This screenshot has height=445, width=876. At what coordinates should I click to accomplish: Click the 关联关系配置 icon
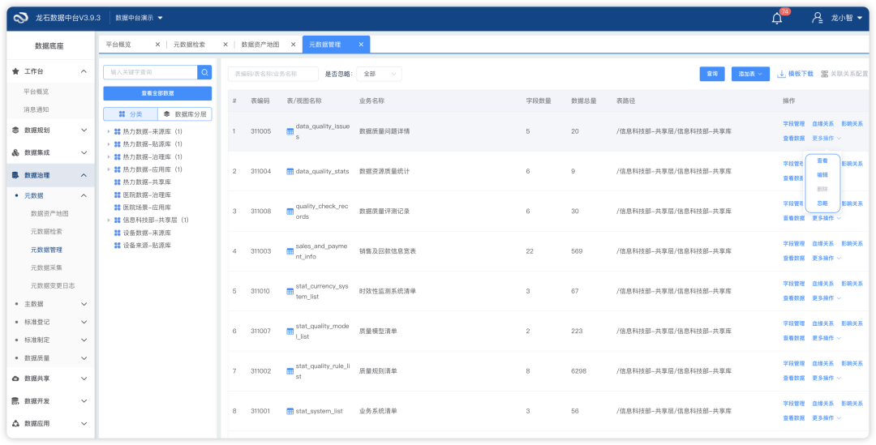pos(824,74)
